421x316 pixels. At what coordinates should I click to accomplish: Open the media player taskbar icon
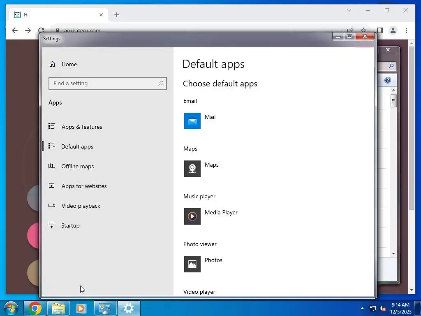(81, 308)
